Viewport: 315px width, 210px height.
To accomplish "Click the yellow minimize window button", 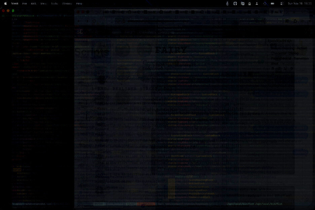I will pyautogui.click(x=8, y=11).
